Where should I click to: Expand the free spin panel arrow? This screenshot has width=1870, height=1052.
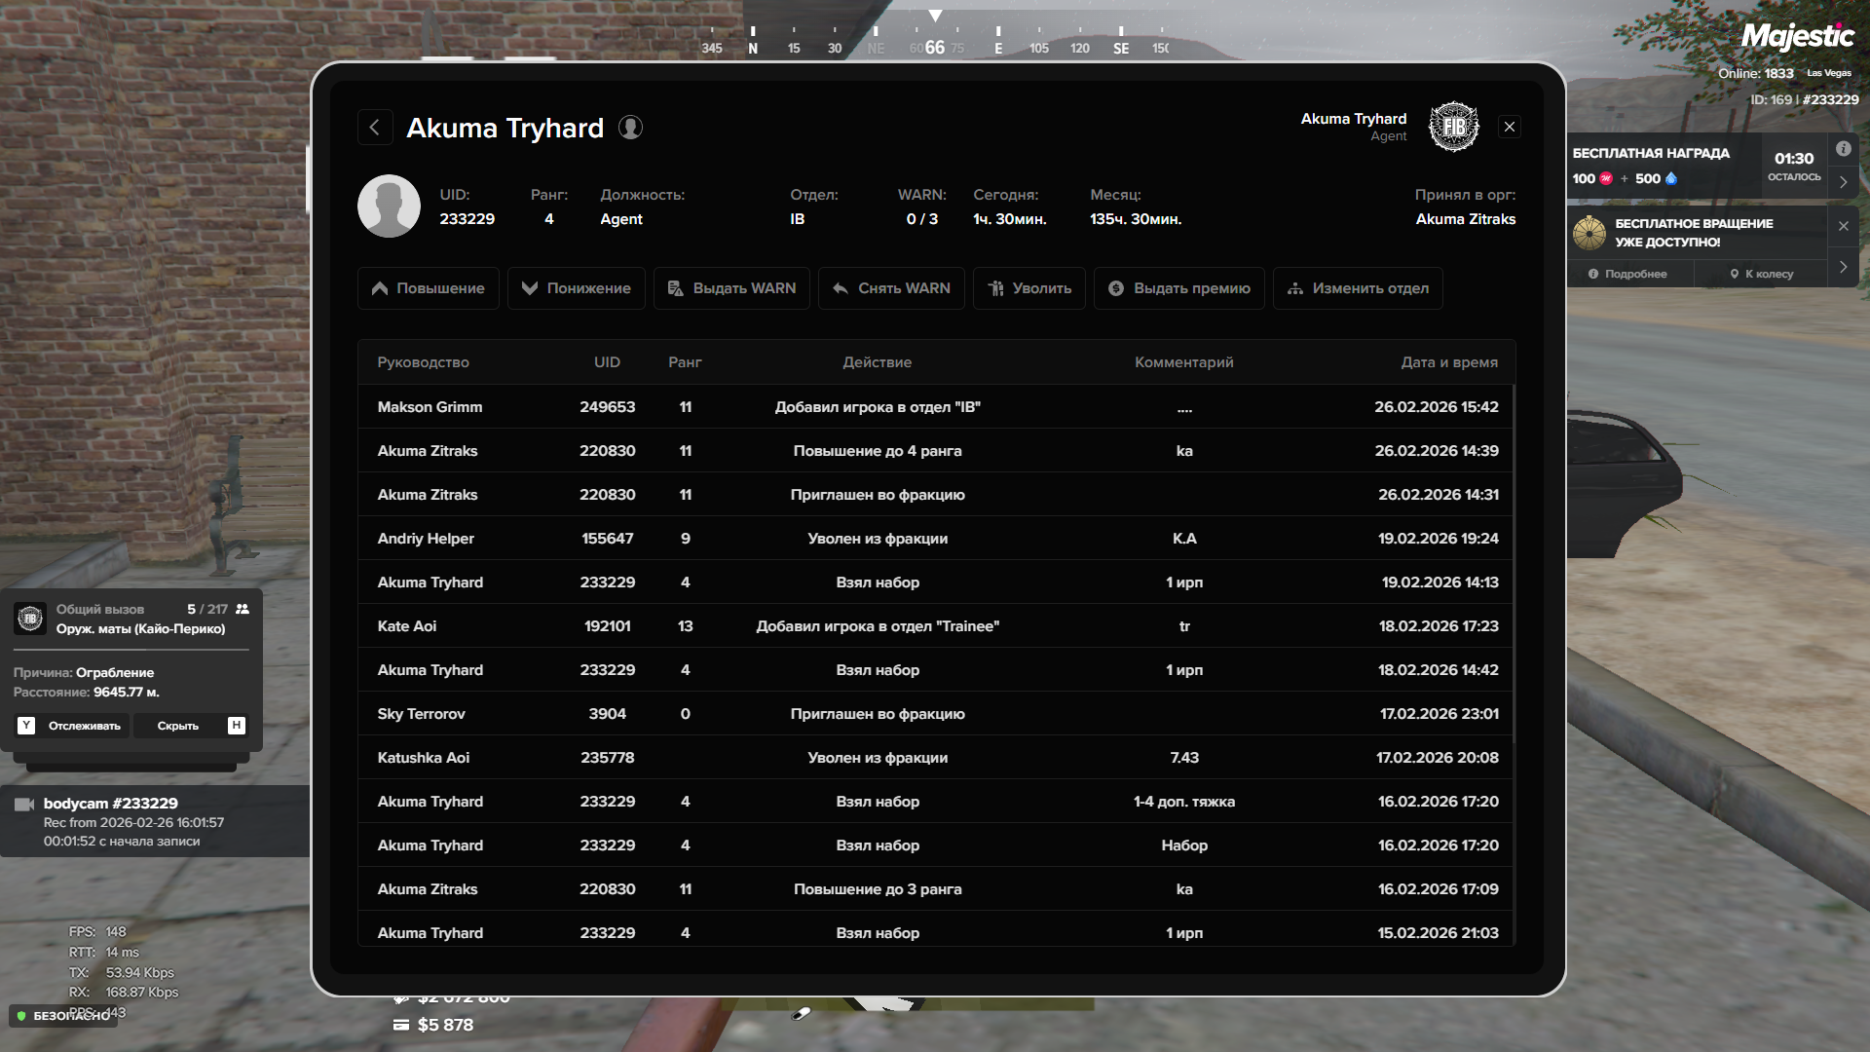(1843, 267)
